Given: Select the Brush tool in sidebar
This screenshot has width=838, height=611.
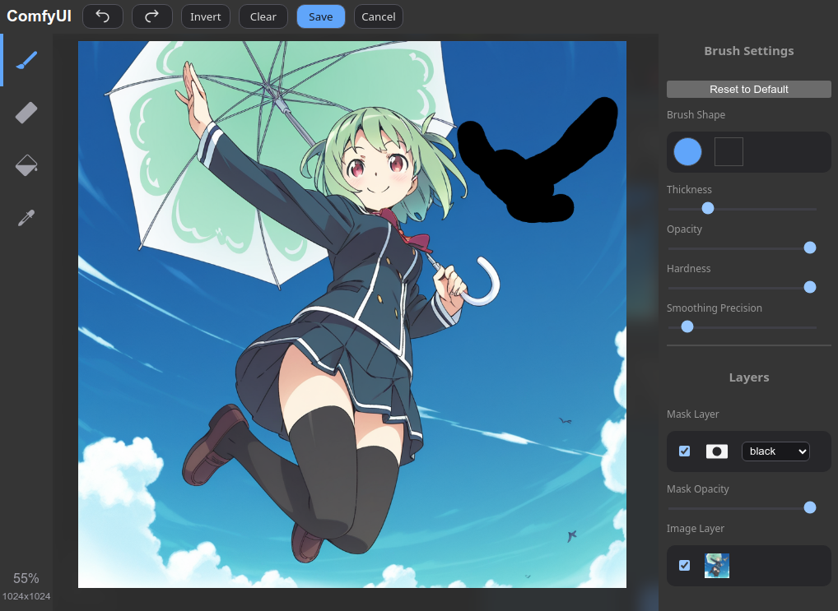Looking at the screenshot, I should coord(27,60).
